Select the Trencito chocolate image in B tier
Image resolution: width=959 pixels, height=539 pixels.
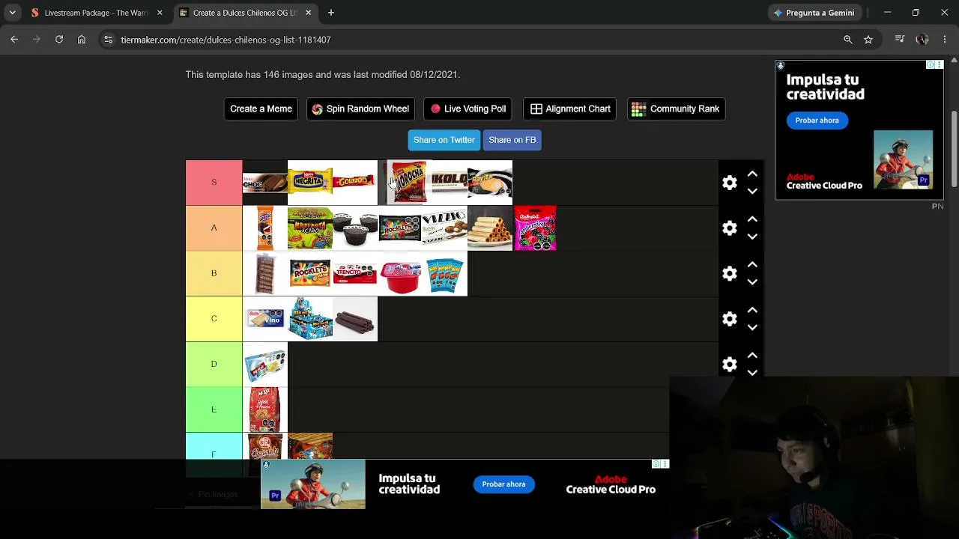[x=355, y=273]
